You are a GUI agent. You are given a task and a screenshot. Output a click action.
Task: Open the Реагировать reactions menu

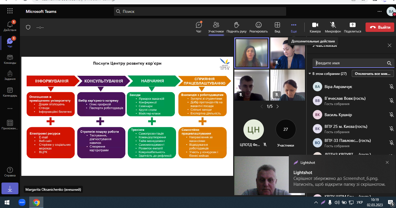(258, 27)
